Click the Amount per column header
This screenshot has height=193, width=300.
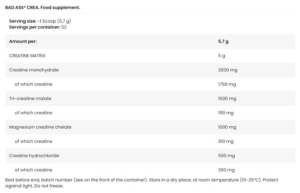[x=23, y=42]
